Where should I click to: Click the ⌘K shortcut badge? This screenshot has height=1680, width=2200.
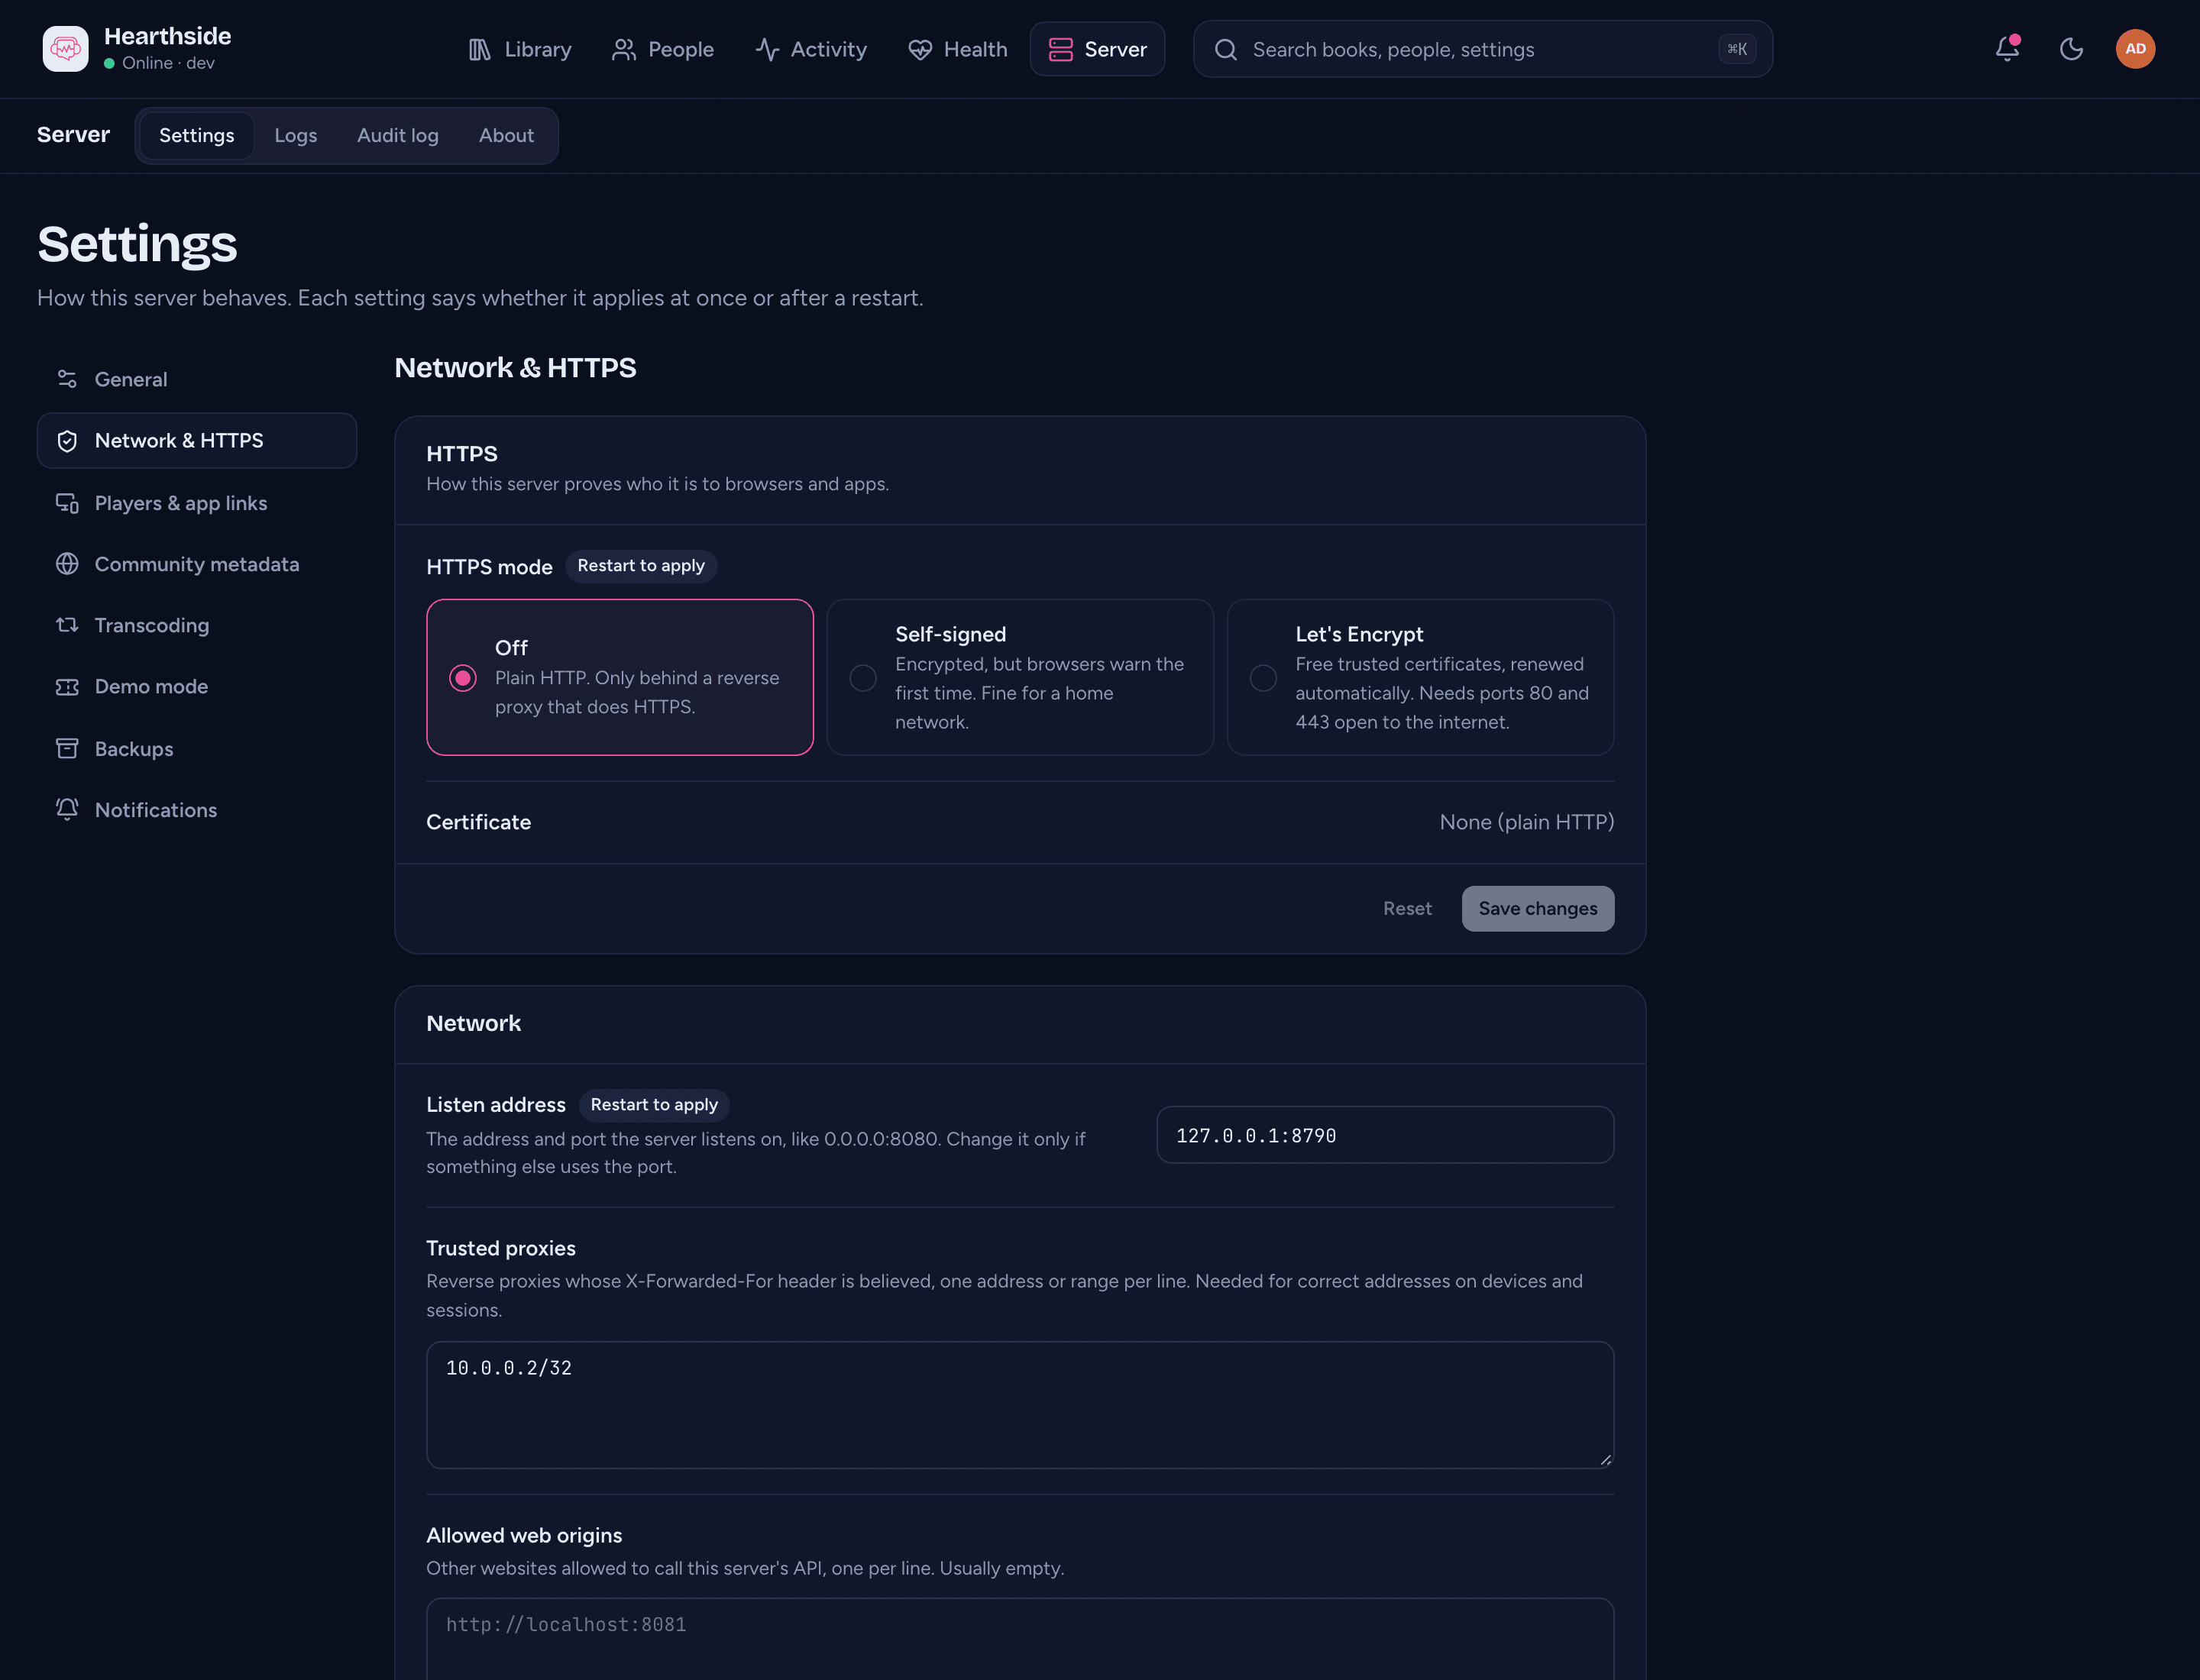[1737, 49]
